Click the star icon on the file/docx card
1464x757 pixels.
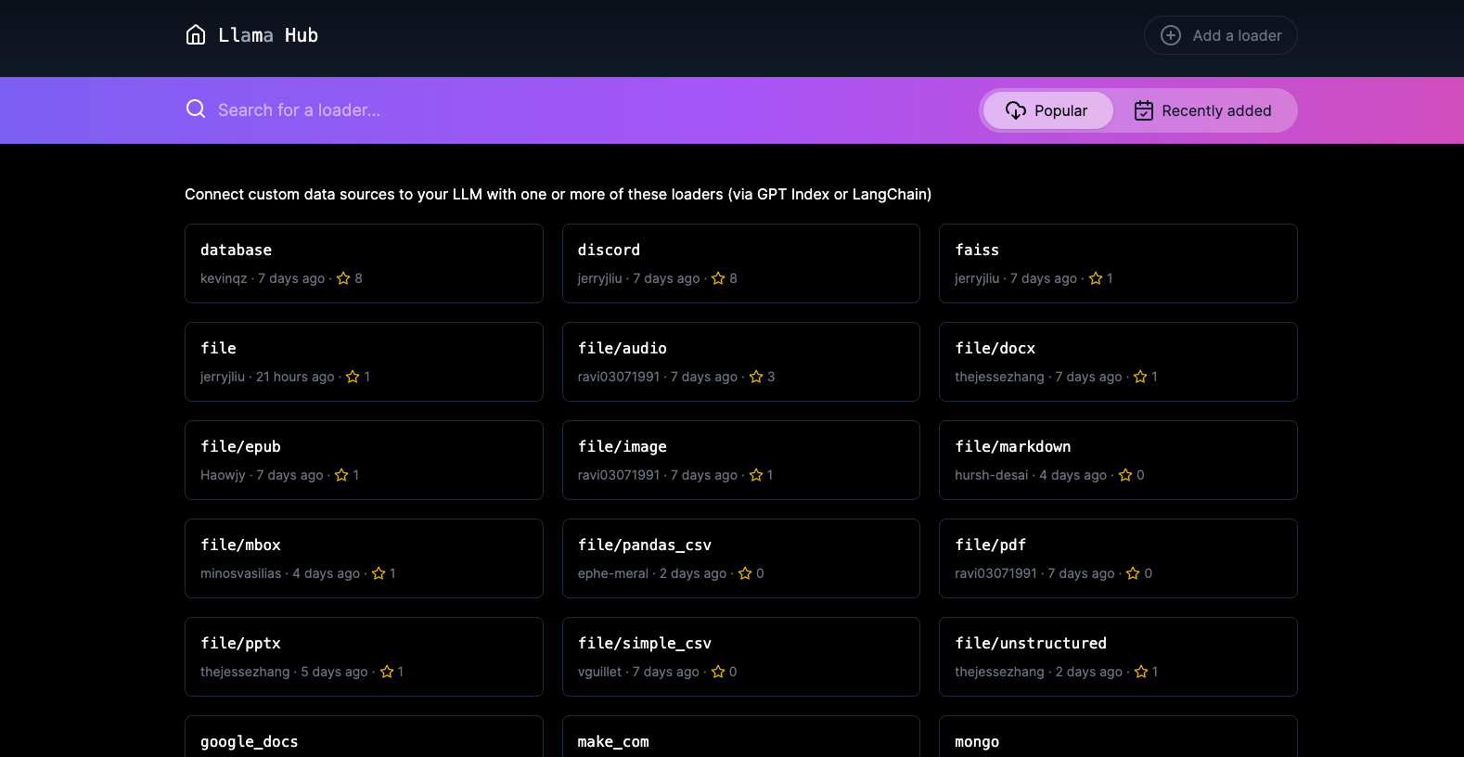(x=1140, y=377)
